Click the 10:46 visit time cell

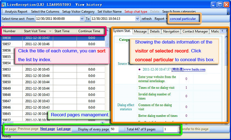click(37, 44)
